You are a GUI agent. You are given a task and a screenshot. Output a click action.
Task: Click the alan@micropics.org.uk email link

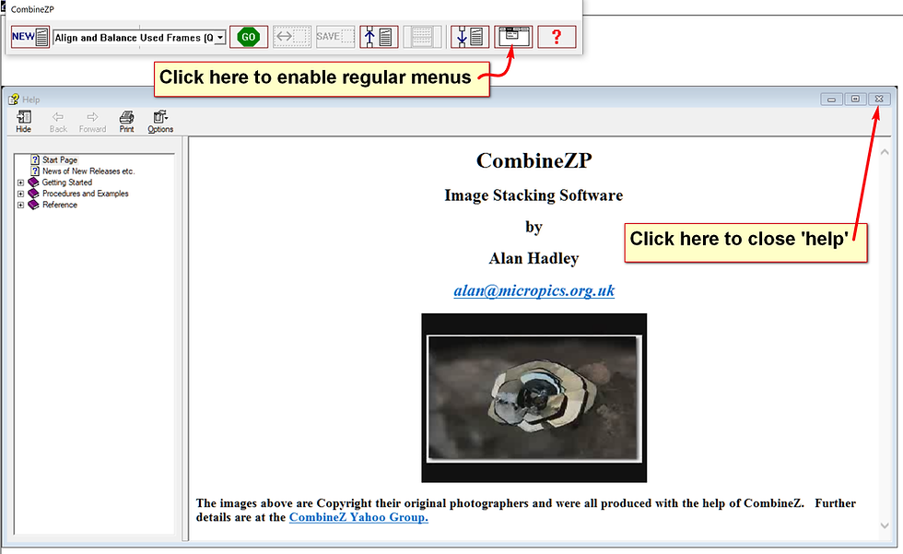click(x=534, y=290)
